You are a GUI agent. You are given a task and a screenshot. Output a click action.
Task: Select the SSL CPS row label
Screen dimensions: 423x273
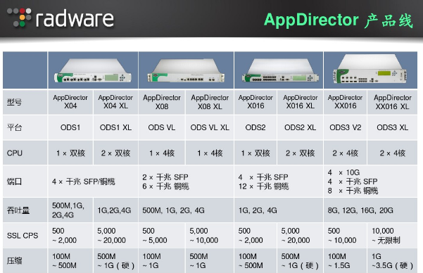coord(23,236)
